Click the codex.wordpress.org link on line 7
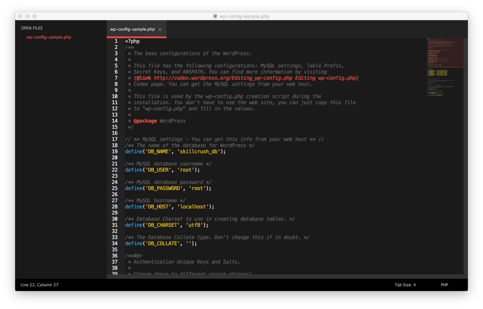 223,78
